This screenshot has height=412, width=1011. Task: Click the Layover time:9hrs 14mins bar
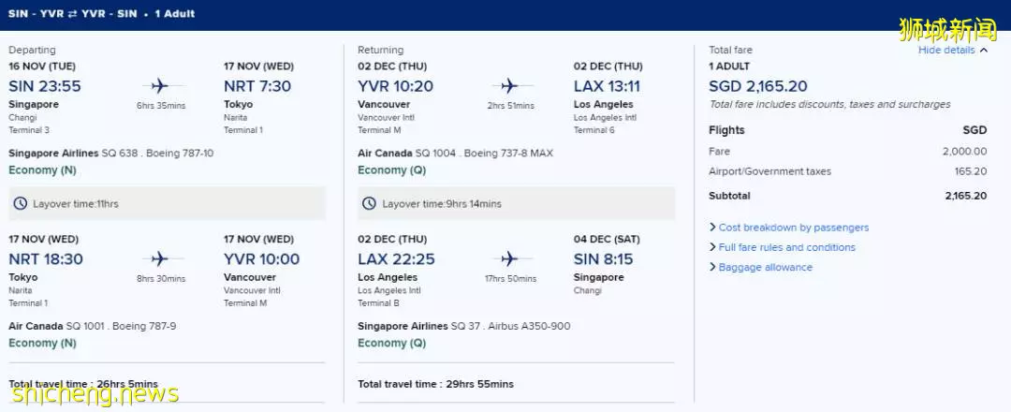click(x=517, y=204)
